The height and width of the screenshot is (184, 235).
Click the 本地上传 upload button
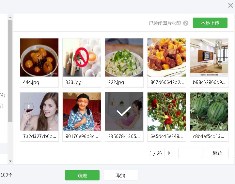pos(210,23)
